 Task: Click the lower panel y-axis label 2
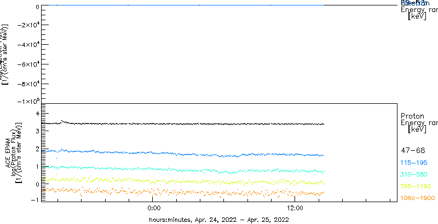tap(39, 149)
